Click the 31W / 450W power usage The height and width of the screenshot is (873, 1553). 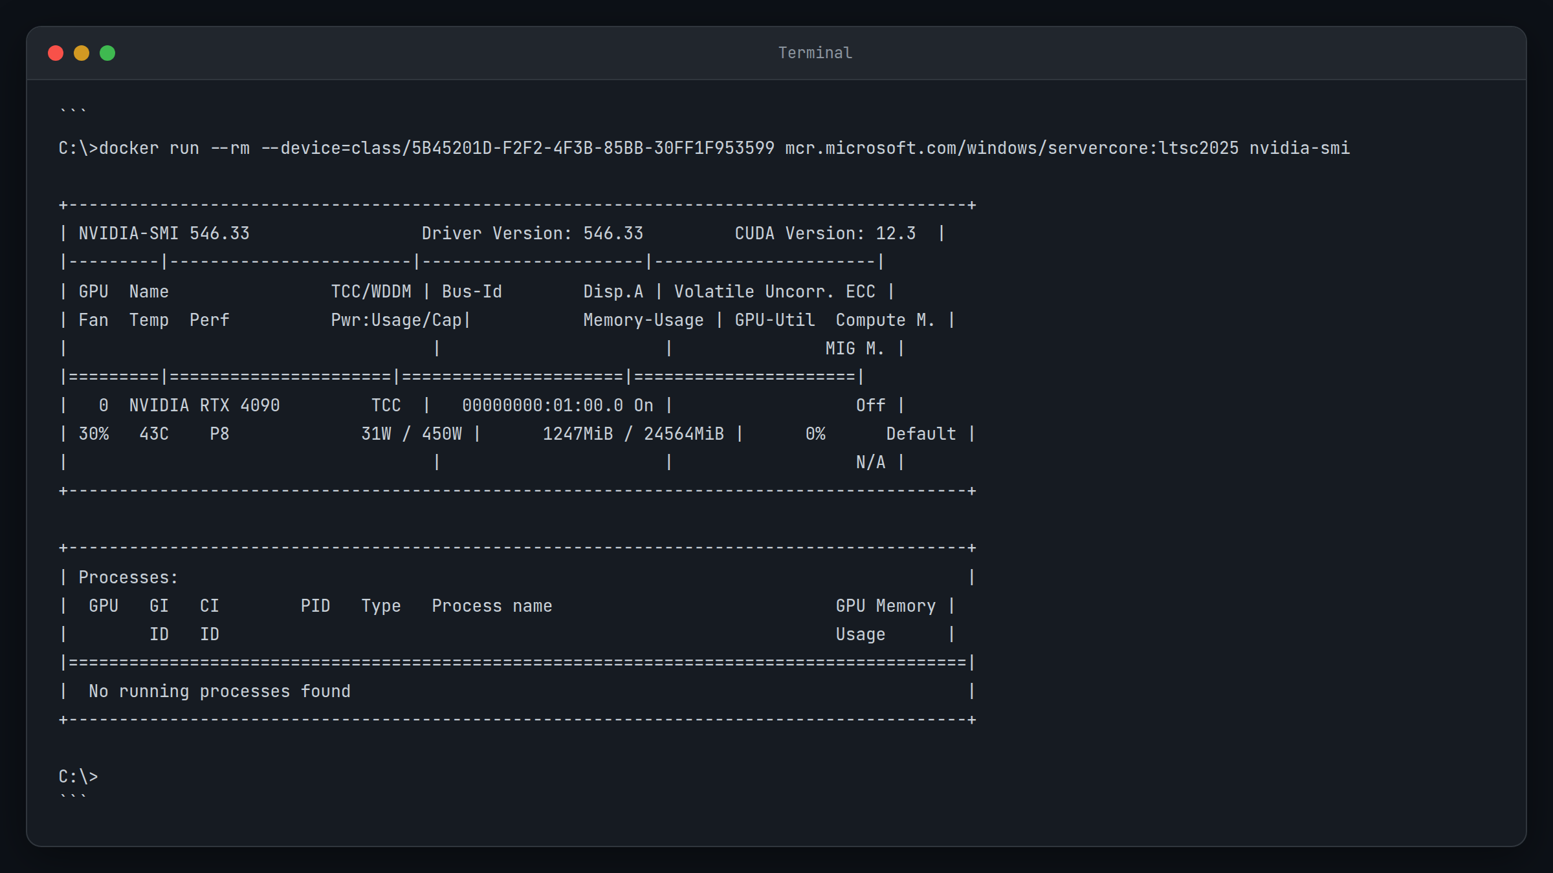tap(412, 433)
